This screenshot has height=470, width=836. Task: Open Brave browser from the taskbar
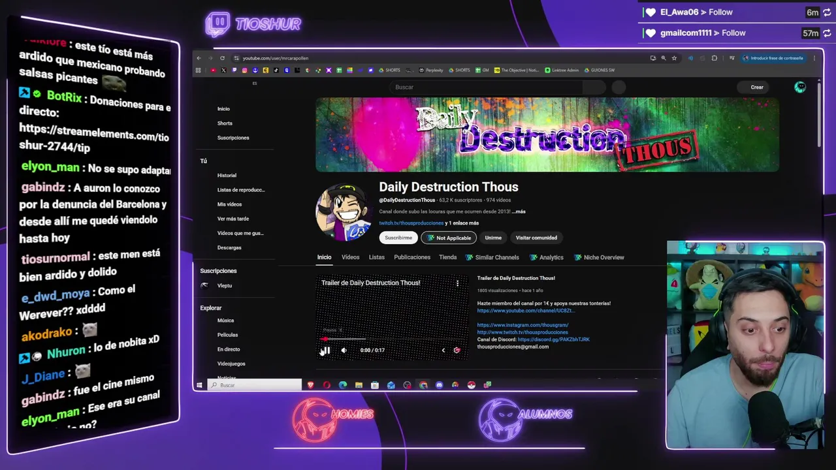(311, 385)
